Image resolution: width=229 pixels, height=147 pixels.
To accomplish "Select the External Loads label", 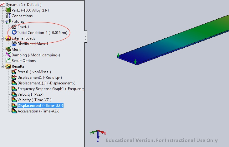I will click(x=23, y=38).
